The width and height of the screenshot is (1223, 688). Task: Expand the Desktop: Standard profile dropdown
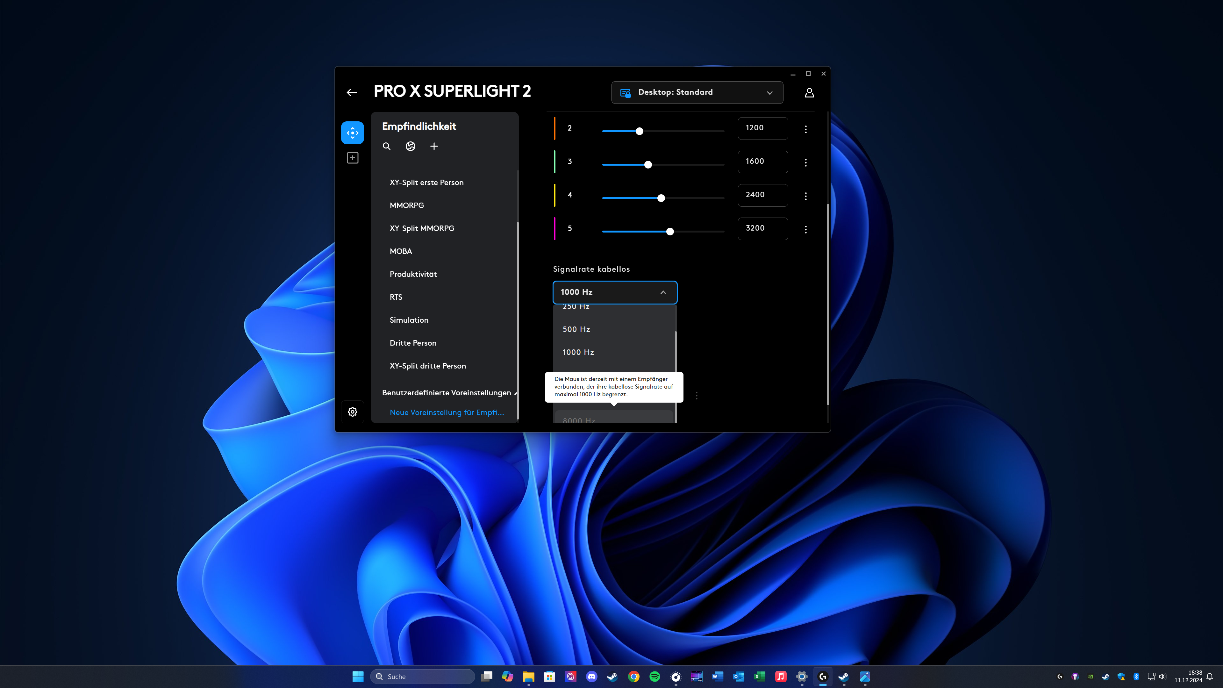point(697,93)
